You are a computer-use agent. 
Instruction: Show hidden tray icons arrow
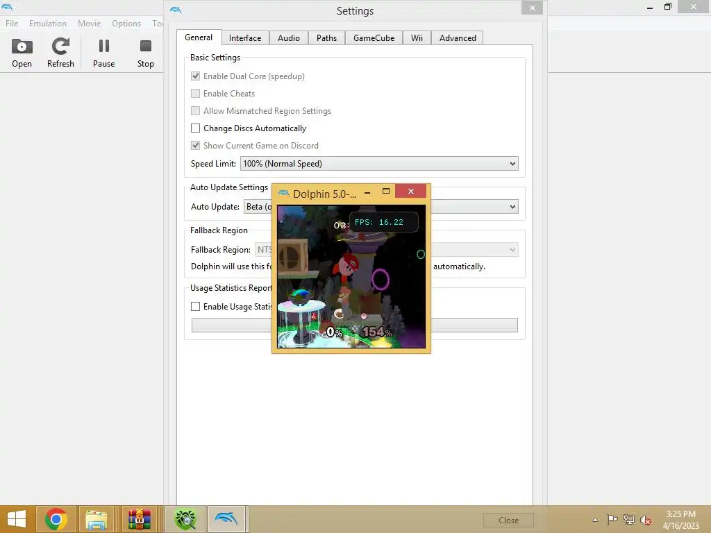595,520
